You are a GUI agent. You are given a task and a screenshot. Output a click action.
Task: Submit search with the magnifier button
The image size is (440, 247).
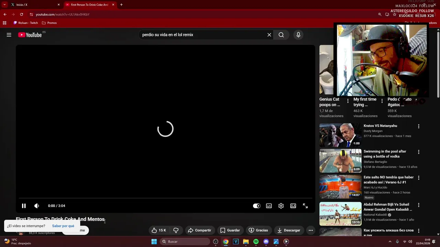click(281, 35)
